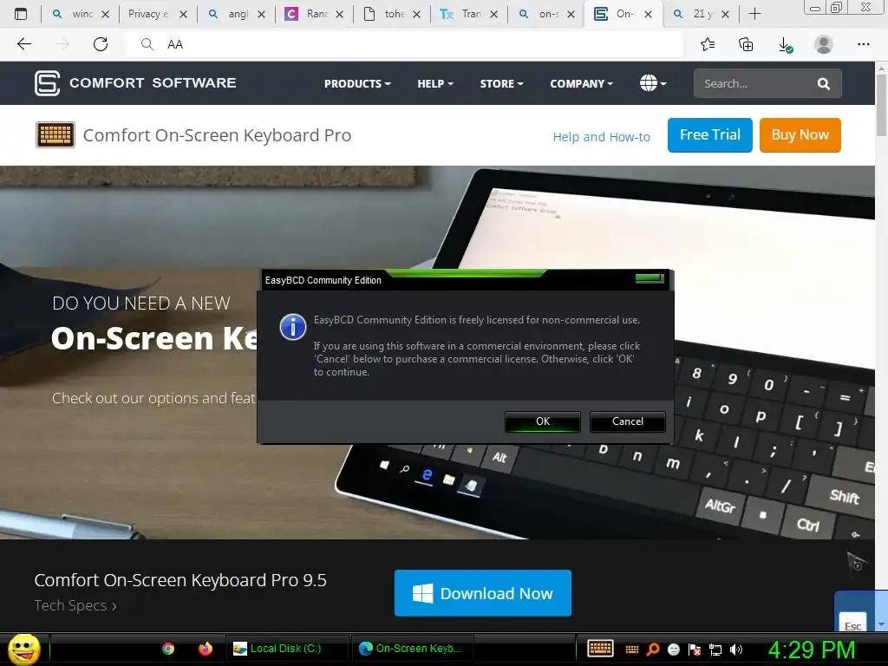The width and height of the screenshot is (888, 666).
Task: Close the active On-Screen Keyboard tab
Action: [648, 15]
